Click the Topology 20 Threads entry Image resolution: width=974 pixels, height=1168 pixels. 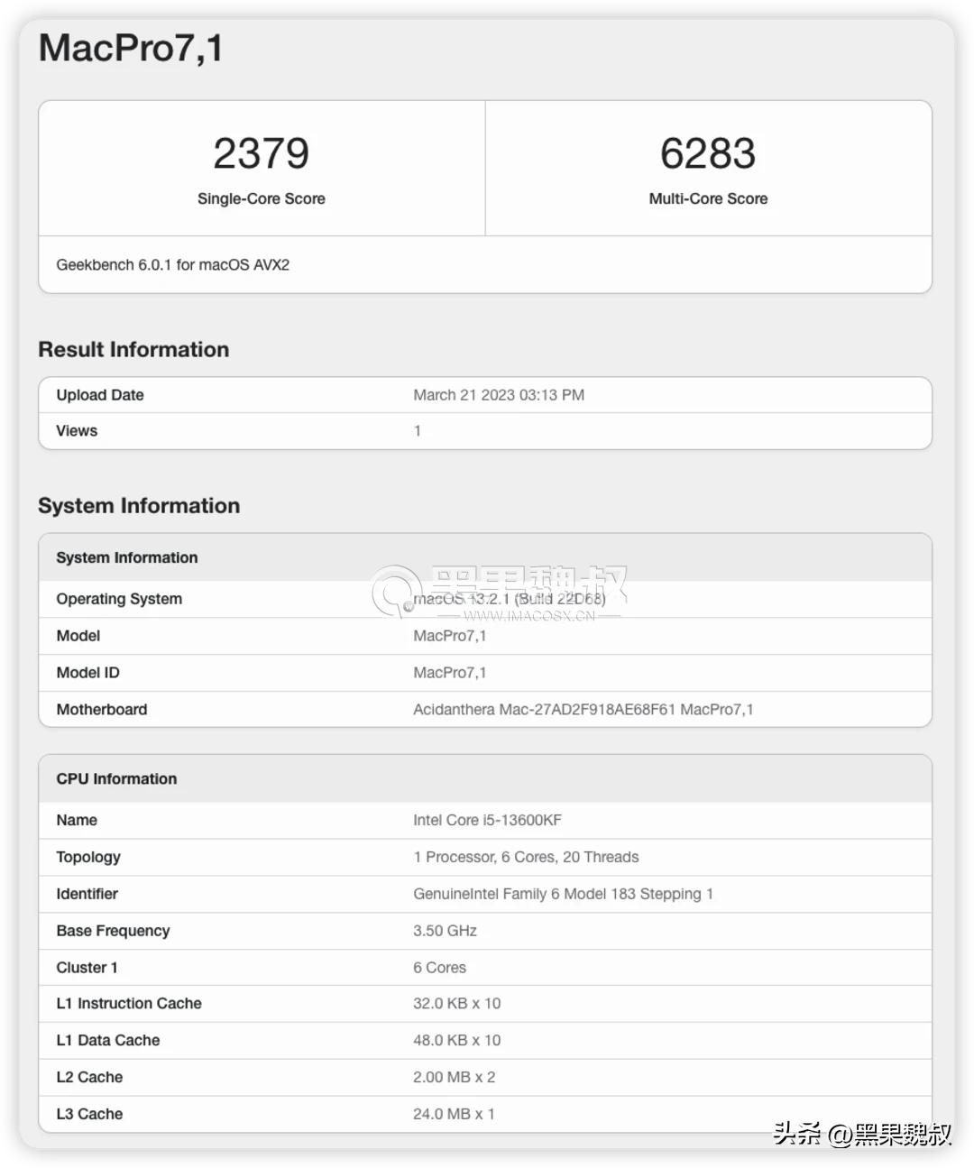pyautogui.click(x=526, y=857)
